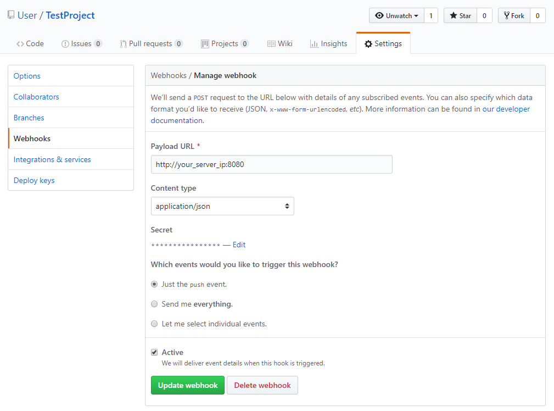The height and width of the screenshot is (411, 554).
Task: Click the Update webhook button
Action: tap(188, 385)
